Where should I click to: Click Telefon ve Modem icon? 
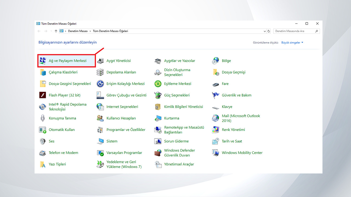[x=43, y=153]
